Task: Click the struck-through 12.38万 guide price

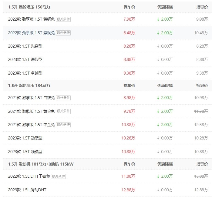Action: pos(201,125)
